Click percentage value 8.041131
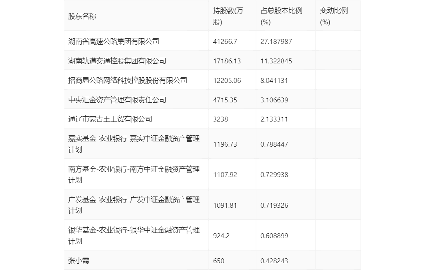This screenshot has height=270, width=425. [x=274, y=81]
